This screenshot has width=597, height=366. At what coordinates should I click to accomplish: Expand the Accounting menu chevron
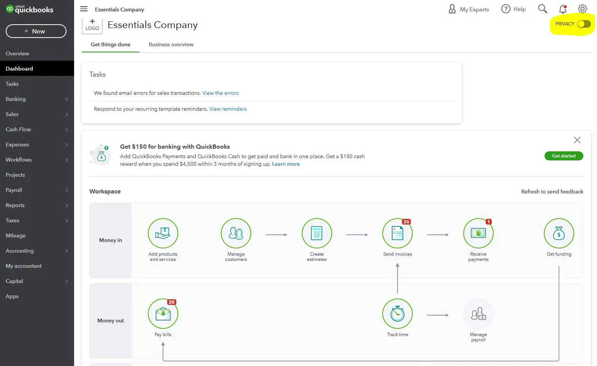67,251
